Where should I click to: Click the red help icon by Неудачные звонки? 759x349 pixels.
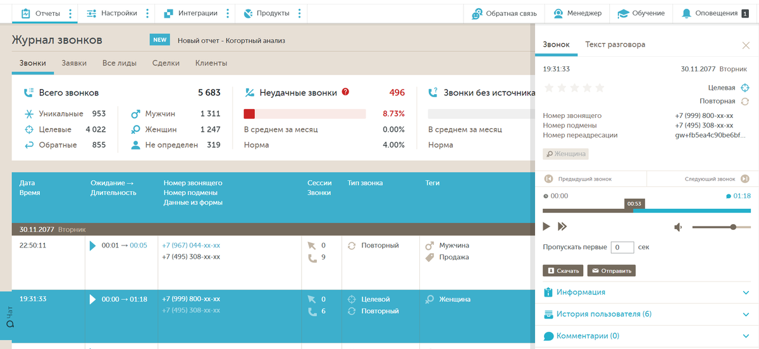click(x=345, y=92)
